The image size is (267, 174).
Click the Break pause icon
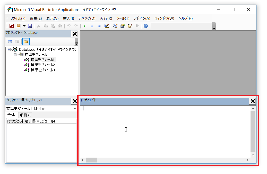point(92,26)
